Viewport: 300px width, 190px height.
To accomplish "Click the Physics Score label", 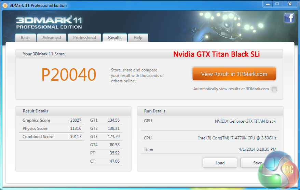I will (x=35, y=128).
